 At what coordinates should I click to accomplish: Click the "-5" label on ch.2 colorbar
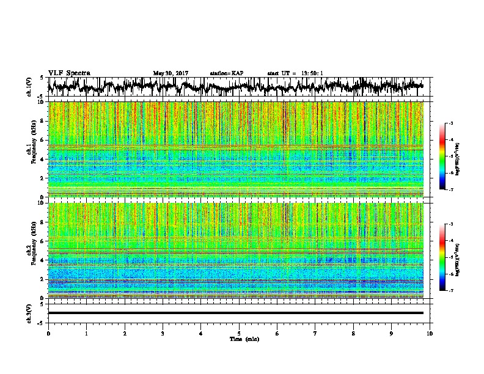pyautogui.click(x=451, y=257)
